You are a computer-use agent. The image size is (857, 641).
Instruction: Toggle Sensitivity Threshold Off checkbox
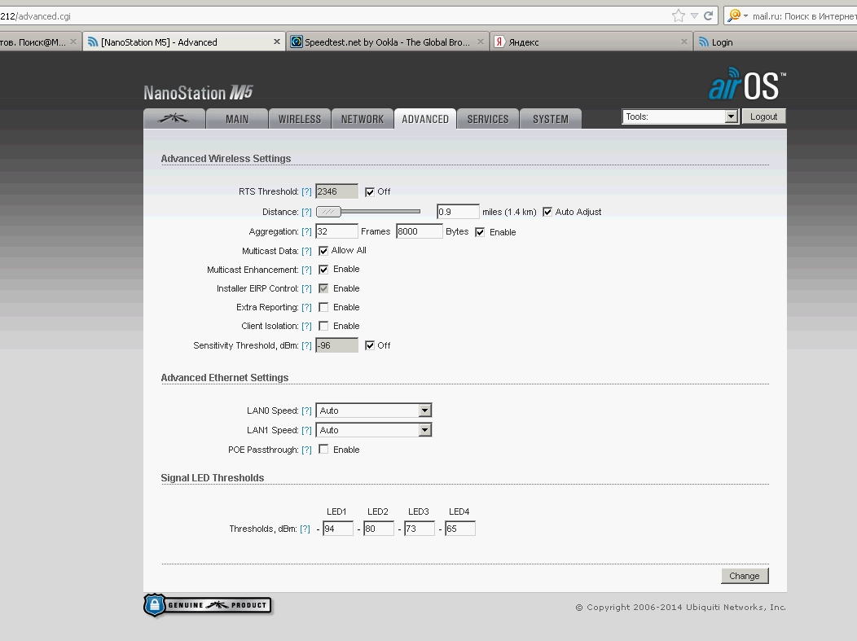(370, 345)
